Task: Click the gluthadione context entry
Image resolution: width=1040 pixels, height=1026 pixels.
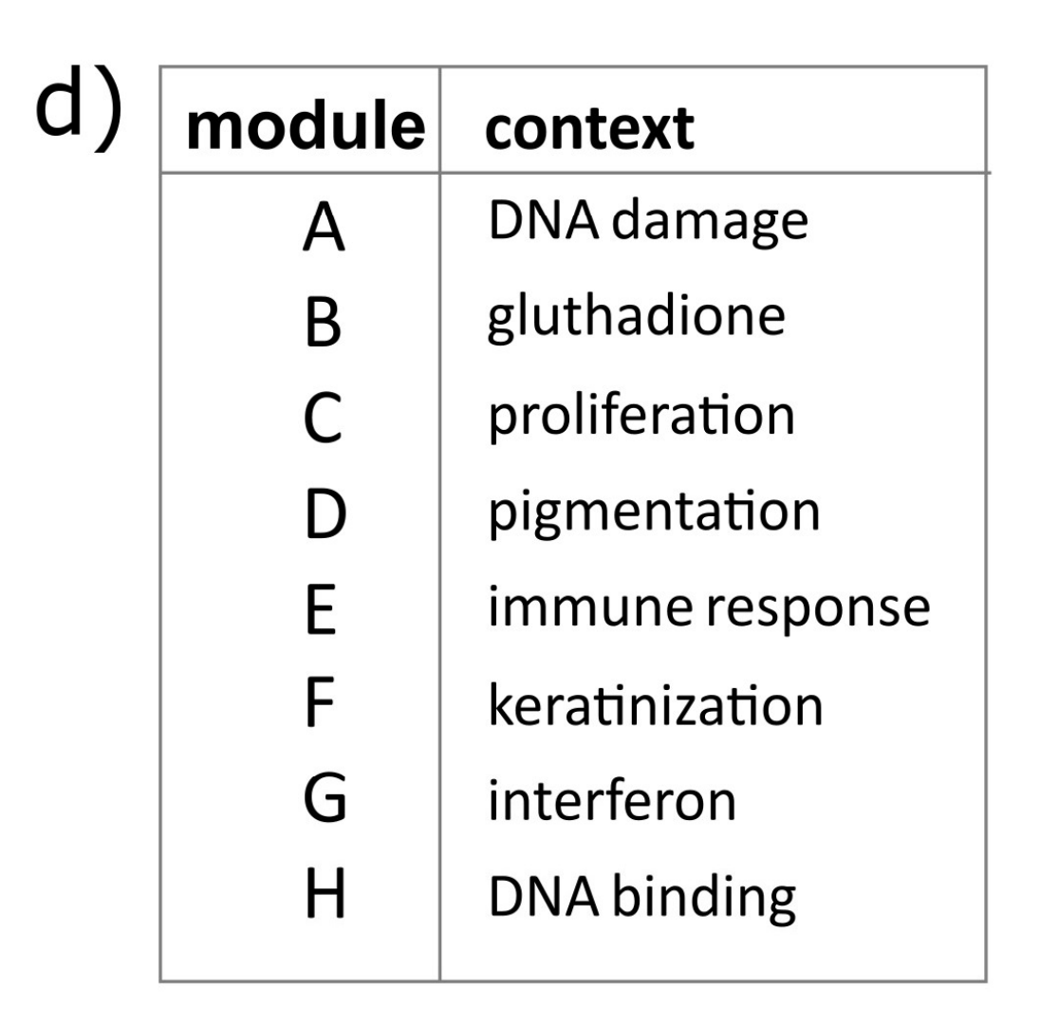Action: (x=636, y=318)
